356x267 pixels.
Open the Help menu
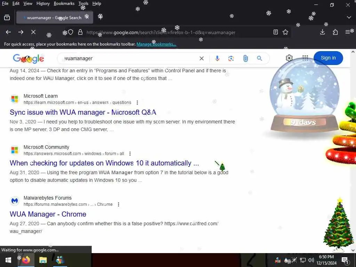point(97,3)
